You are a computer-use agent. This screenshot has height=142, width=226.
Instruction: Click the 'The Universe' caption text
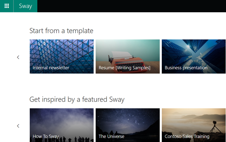pos(111,137)
